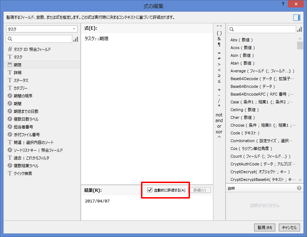307x237 pixels.
Task: Select the カテゴリー field
Action: click(42, 88)
